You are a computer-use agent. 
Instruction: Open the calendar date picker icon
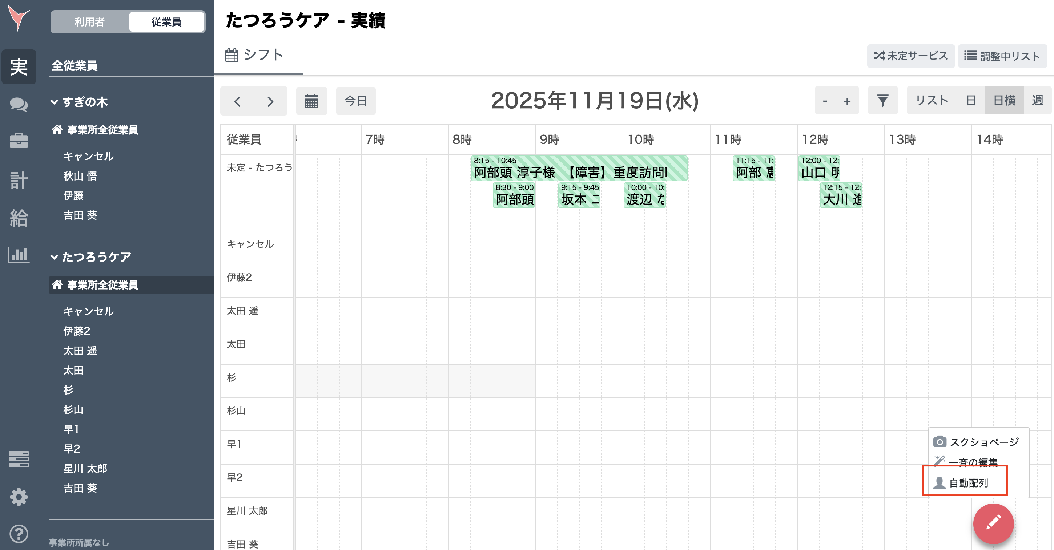tap(311, 101)
